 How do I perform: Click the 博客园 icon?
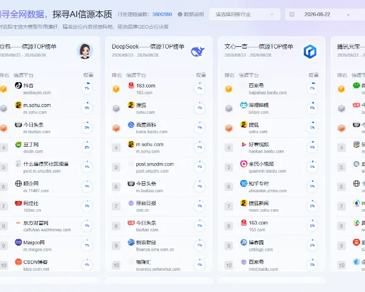(x=244, y=242)
